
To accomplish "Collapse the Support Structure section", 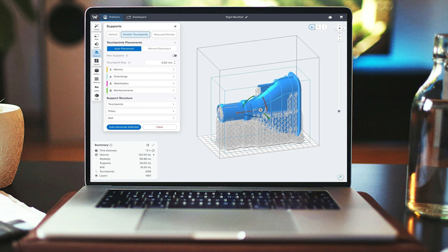I will pos(175,98).
